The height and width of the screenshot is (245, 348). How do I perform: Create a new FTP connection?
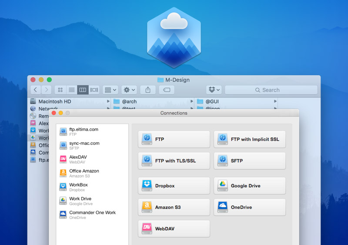point(174,139)
